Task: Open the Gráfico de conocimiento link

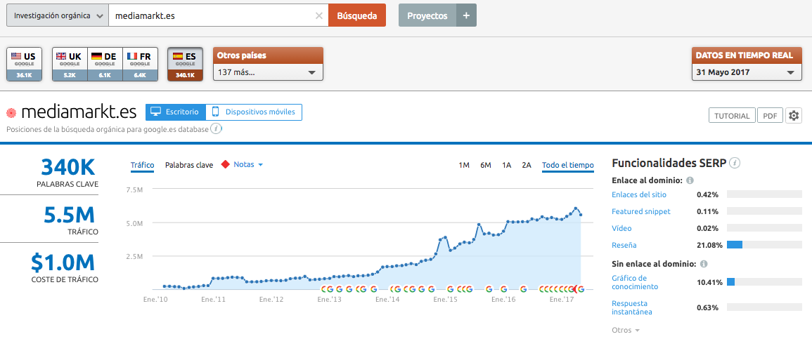Action: [x=635, y=282]
